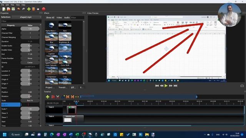Viewport: 246px width, 138px height.
Task: Click the Jump to End playback button
Action: (x=176, y=86)
